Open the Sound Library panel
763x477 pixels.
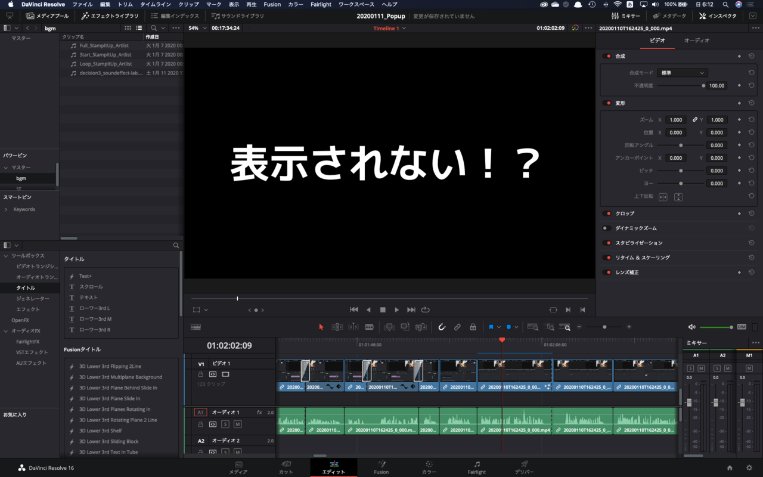tap(238, 16)
